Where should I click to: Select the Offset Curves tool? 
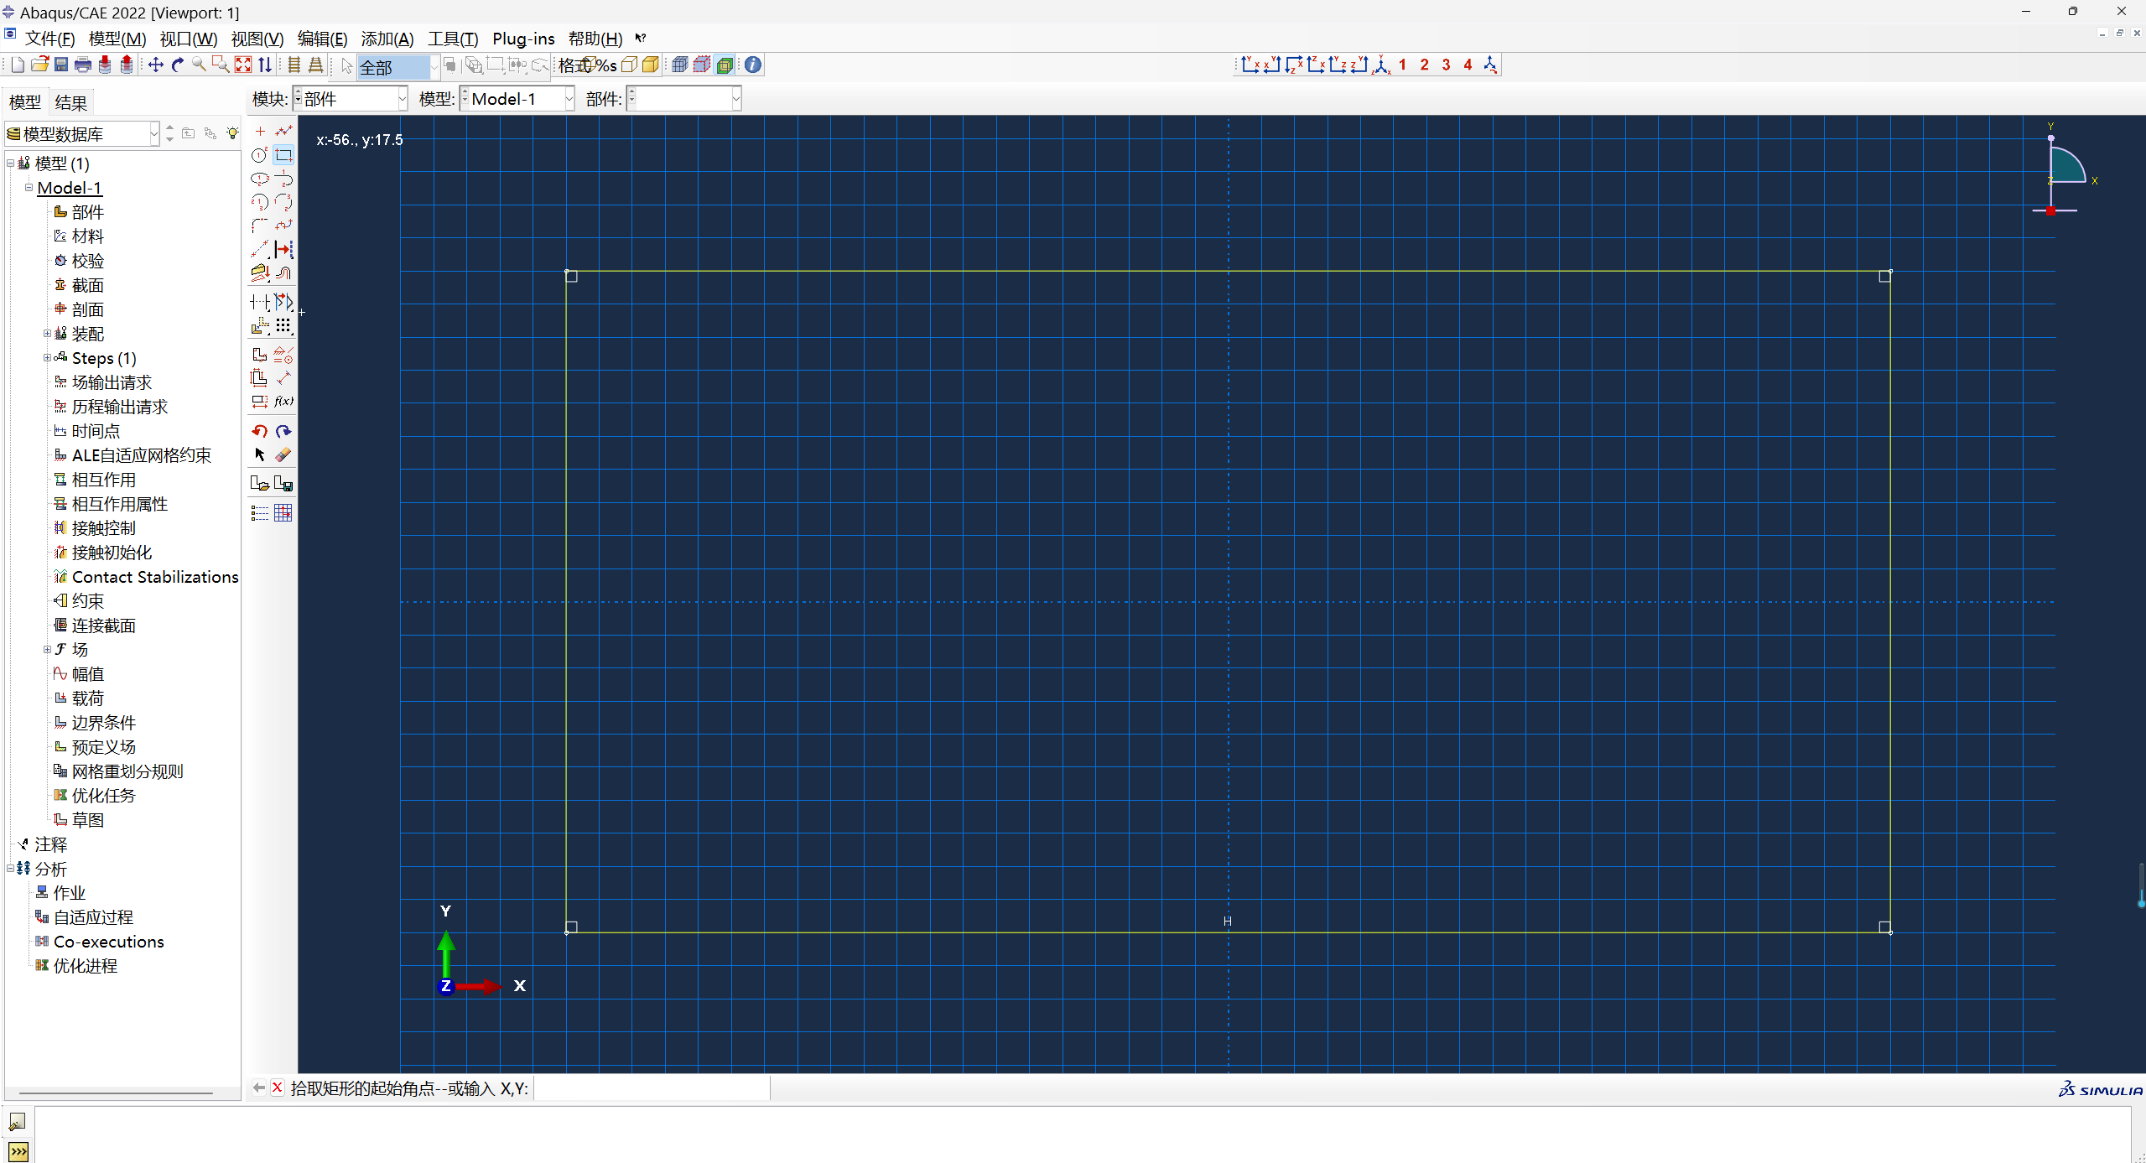pyautogui.click(x=284, y=273)
